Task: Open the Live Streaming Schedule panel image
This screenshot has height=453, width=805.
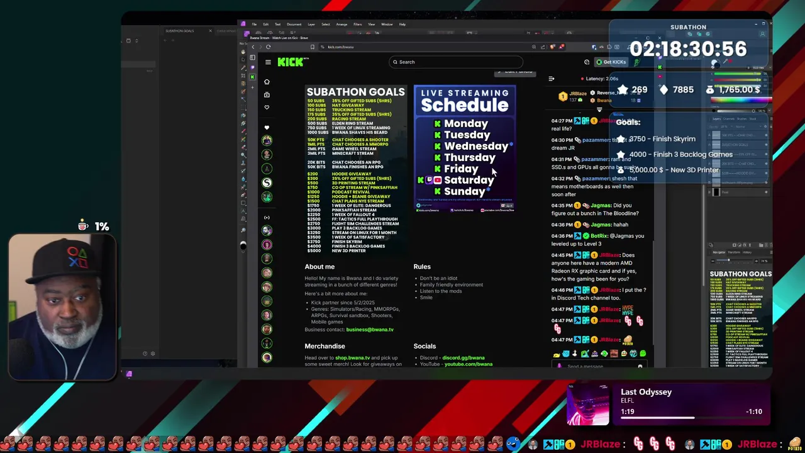Action: [x=465, y=148]
